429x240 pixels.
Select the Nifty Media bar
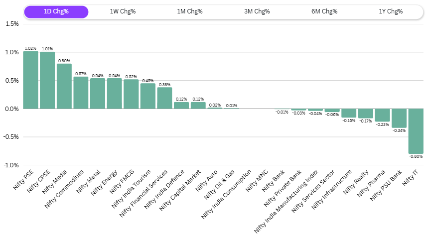coord(64,86)
